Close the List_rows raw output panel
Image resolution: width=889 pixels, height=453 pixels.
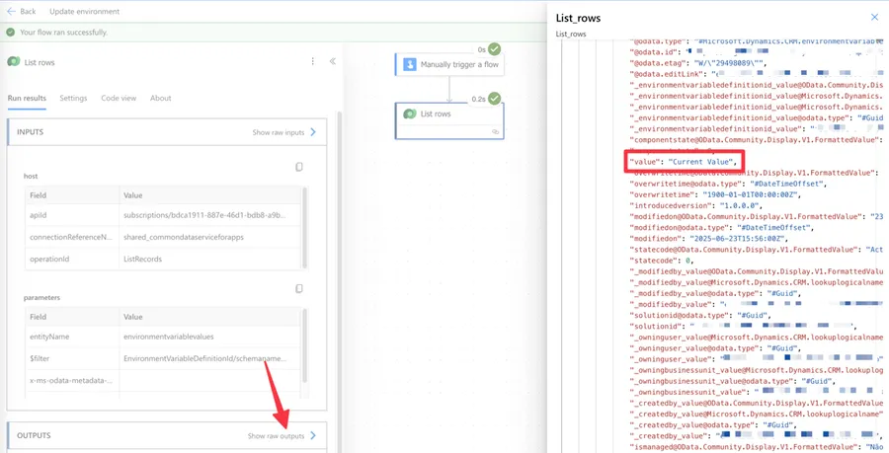point(874,17)
